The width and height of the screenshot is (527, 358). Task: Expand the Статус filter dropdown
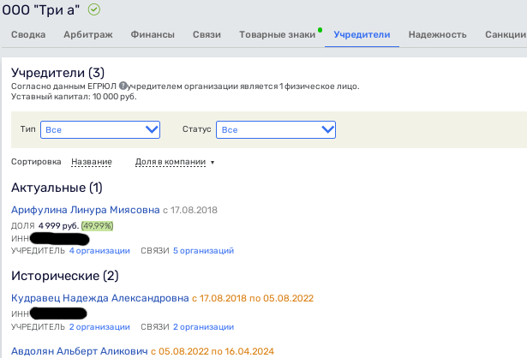click(276, 129)
